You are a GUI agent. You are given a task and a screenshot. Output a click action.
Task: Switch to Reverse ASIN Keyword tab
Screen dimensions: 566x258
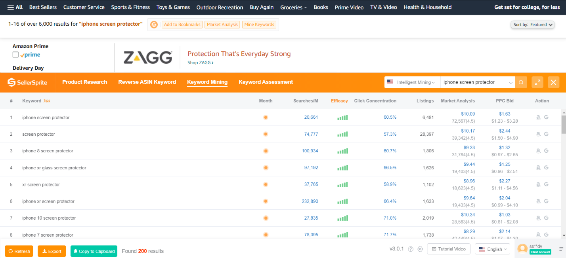click(x=147, y=82)
